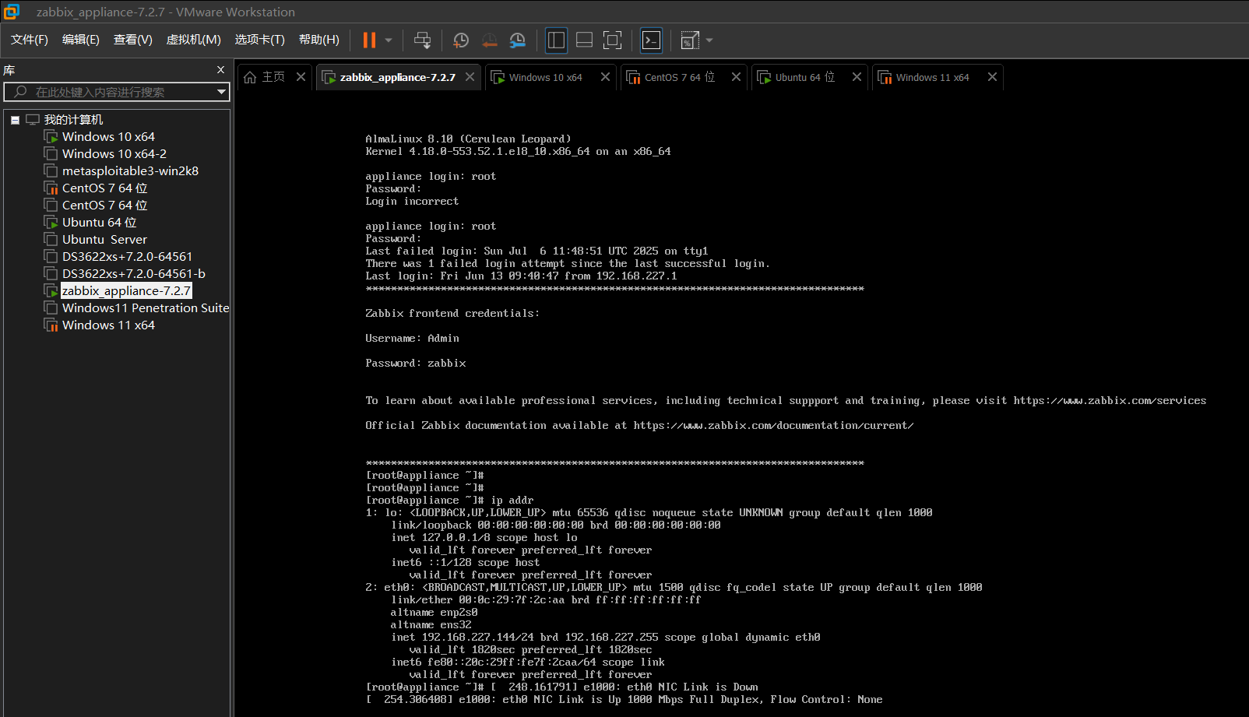Toggle thumbnail bar view icon
The image size is (1249, 717).
click(x=584, y=40)
